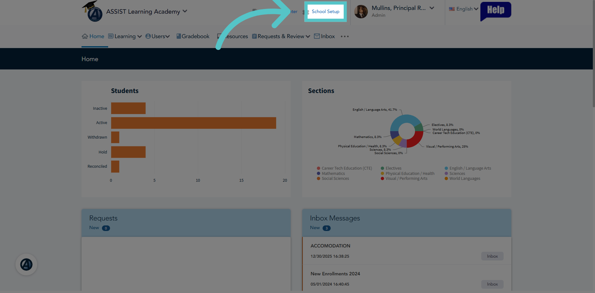
Task: Click the Gradebook book icon
Action: tap(178, 36)
